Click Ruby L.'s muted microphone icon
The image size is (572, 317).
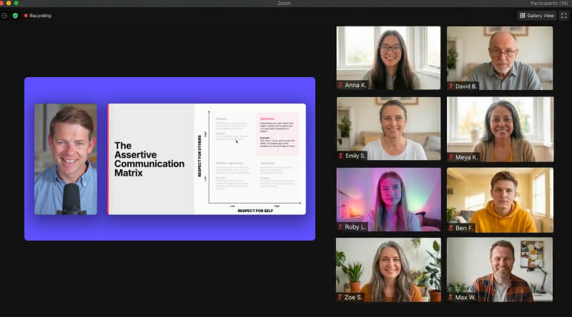pos(340,226)
